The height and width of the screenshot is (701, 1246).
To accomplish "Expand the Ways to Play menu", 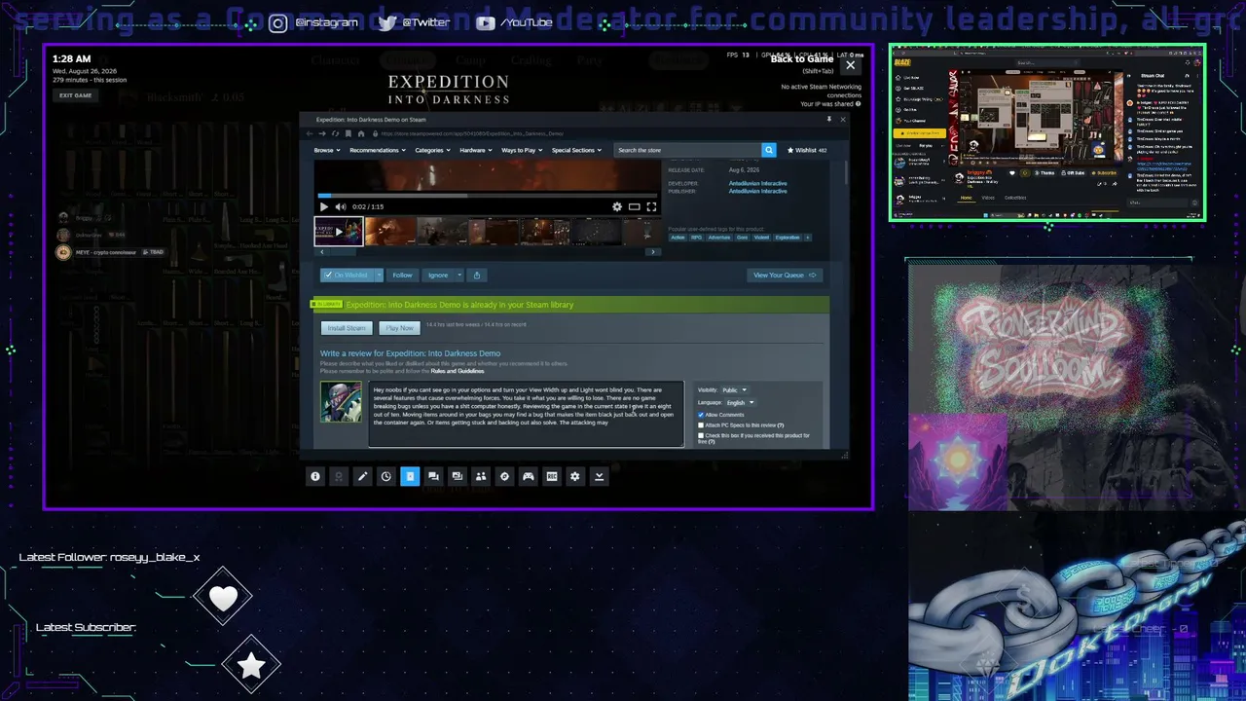I will tap(523, 150).
